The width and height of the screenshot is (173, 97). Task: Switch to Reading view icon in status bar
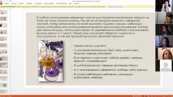click(152, 96)
